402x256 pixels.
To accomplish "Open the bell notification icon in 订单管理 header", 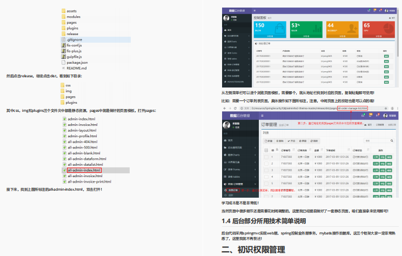I will point(370,116).
